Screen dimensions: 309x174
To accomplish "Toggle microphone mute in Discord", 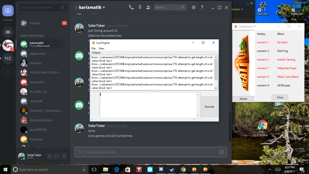I will click(x=50, y=156).
